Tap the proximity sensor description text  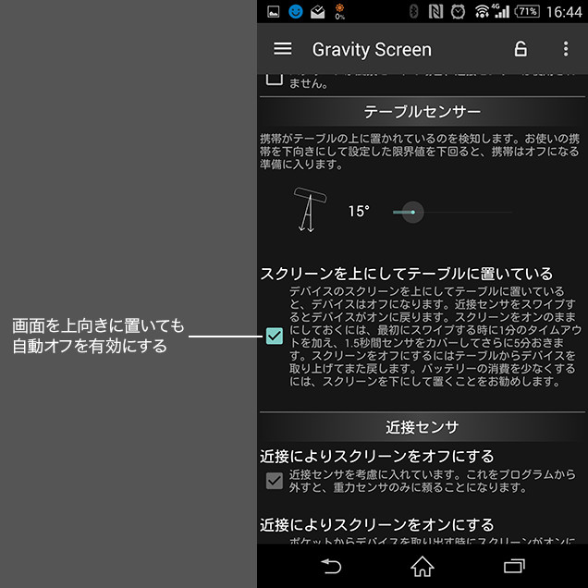(432, 481)
